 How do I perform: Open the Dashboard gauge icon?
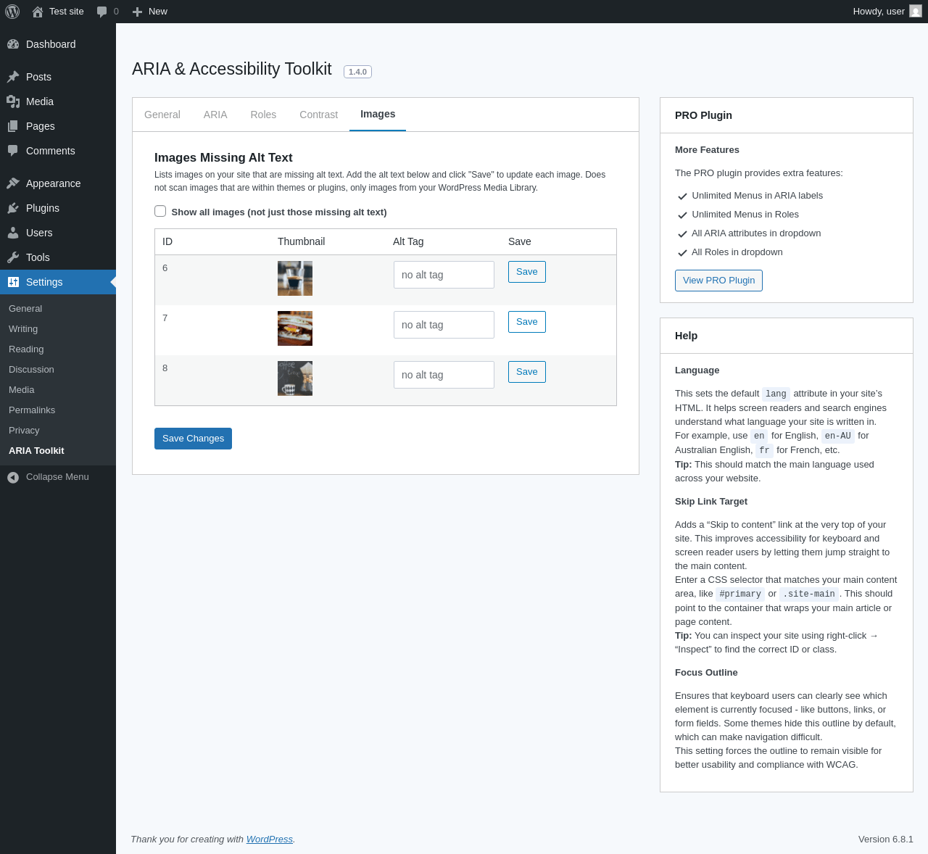13,44
